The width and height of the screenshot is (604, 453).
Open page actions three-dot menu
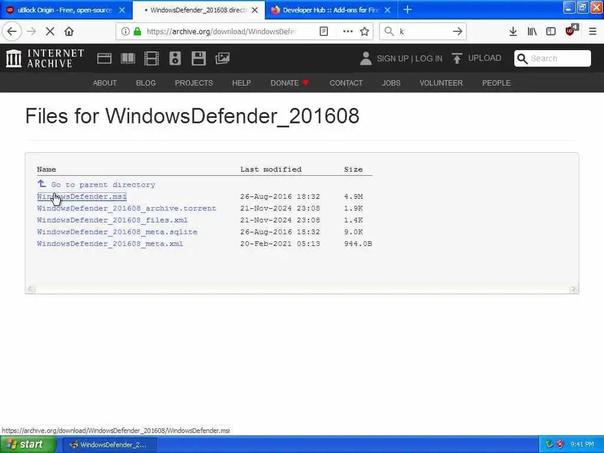(347, 32)
